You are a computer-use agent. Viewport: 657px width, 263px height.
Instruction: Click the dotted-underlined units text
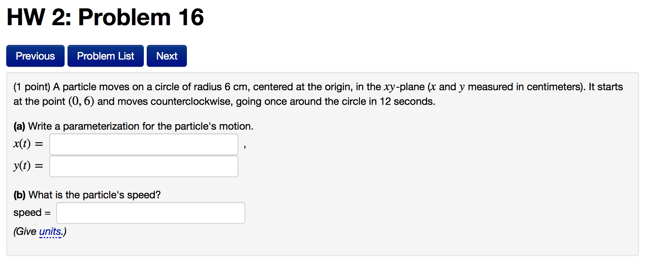pos(50,231)
